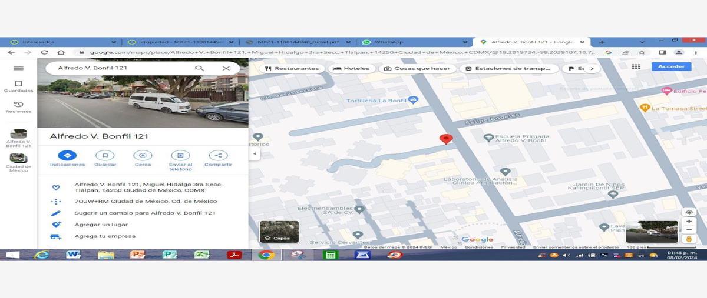Switch to the Propiedad MX21 tab

(x=181, y=42)
